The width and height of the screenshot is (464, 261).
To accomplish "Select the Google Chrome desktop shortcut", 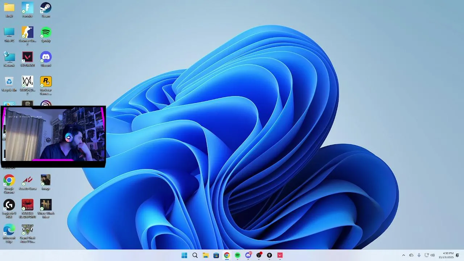I will tap(9, 184).
